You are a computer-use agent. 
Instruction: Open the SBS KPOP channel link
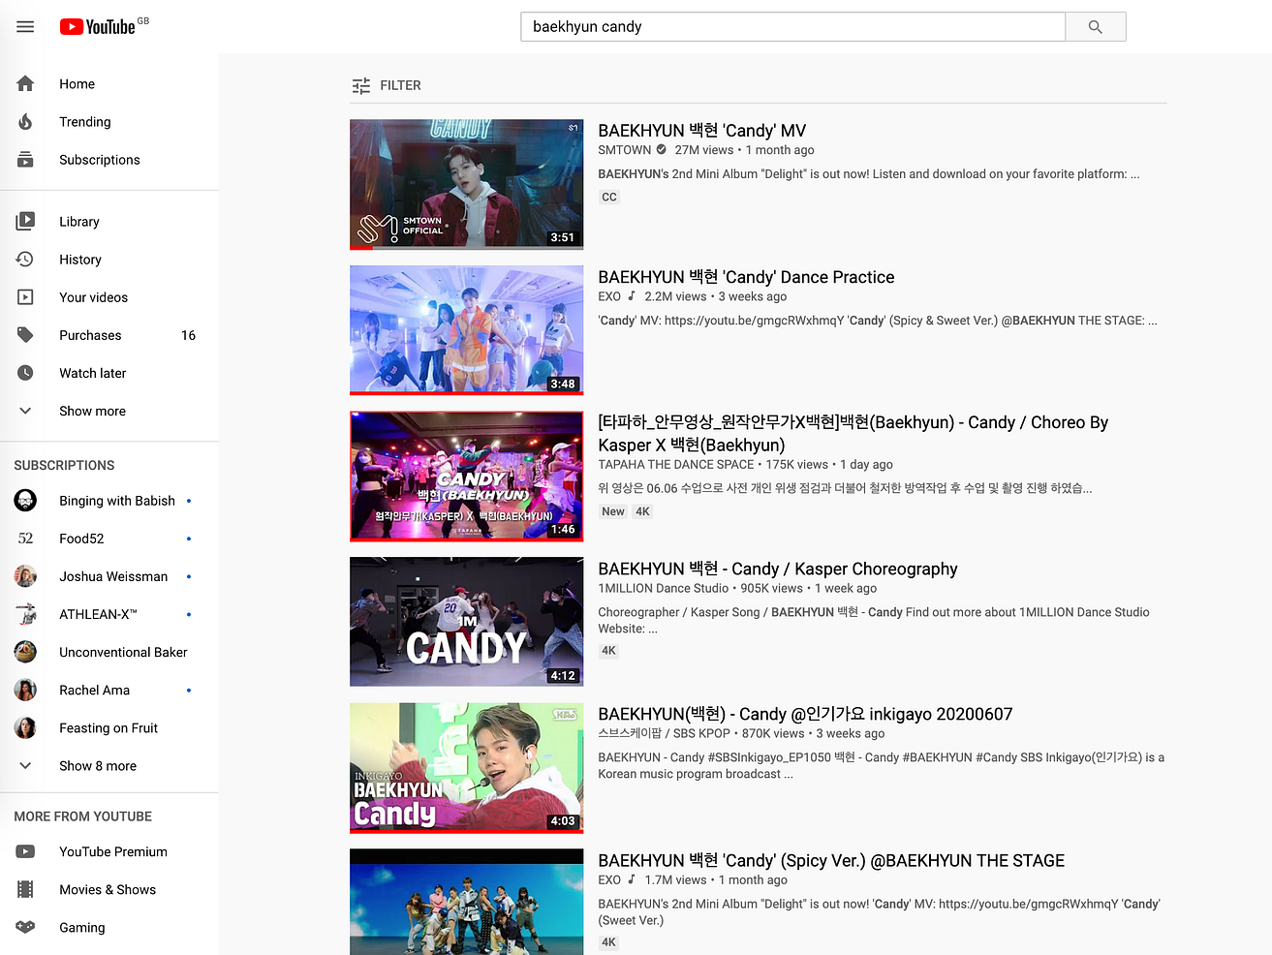coord(664,733)
